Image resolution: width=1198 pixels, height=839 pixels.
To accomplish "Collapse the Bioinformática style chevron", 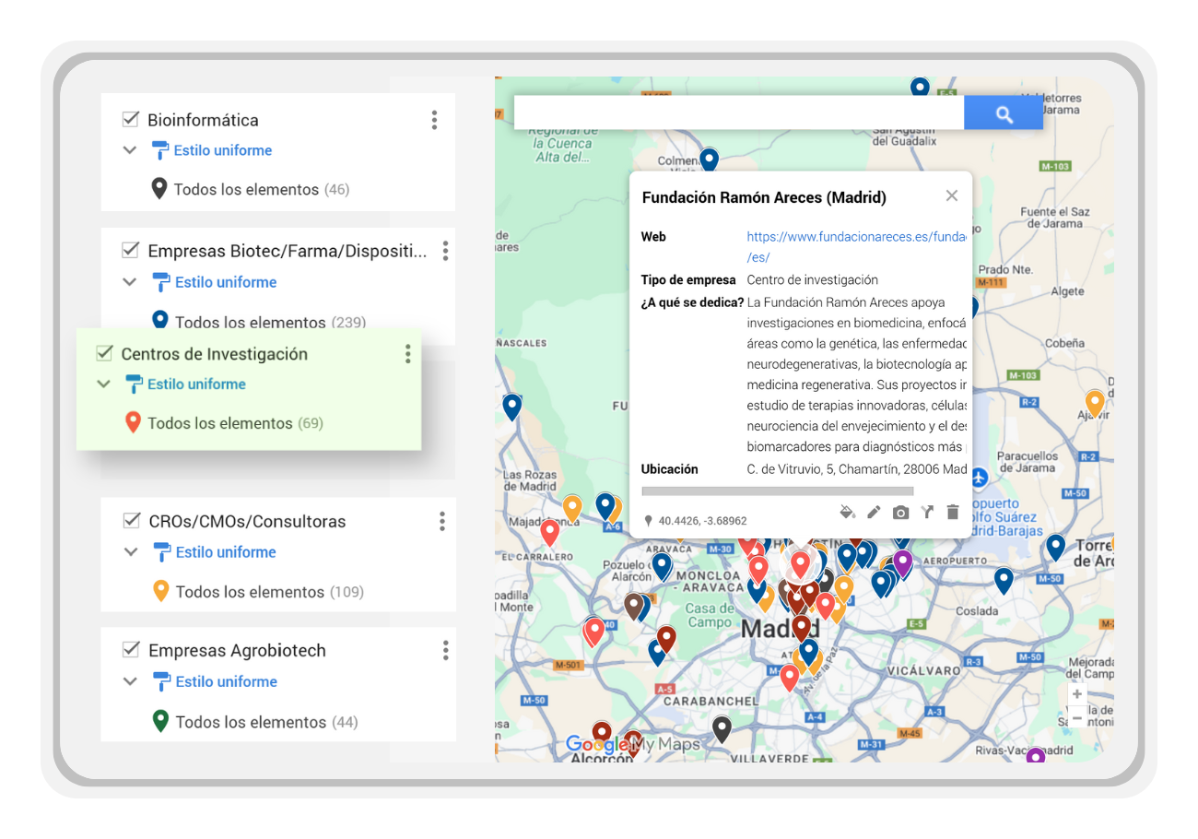I will point(130,150).
